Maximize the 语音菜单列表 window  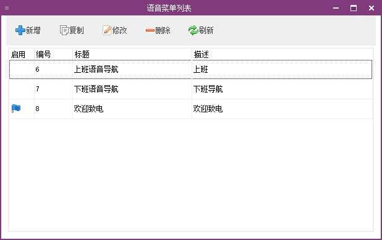click(x=354, y=8)
